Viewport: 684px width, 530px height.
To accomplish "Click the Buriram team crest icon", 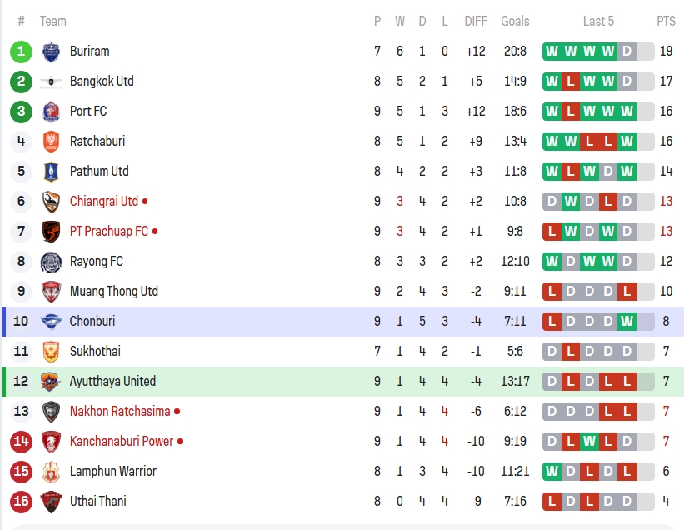I will (51, 52).
